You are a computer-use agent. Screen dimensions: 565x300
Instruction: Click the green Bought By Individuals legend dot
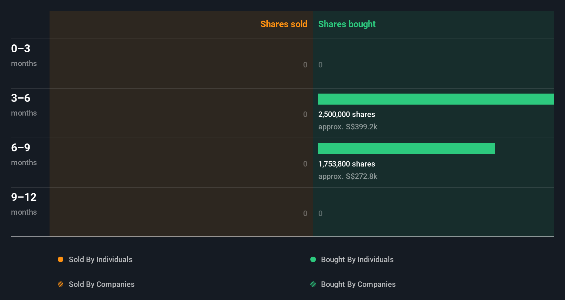pos(313,259)
